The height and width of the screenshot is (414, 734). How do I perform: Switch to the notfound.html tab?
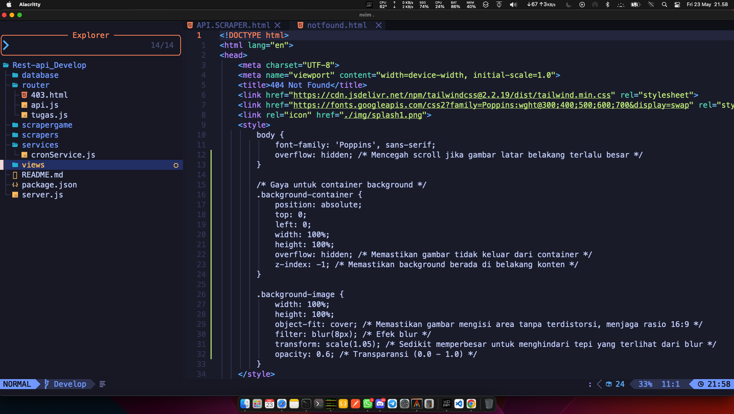[x=337, y=25]
